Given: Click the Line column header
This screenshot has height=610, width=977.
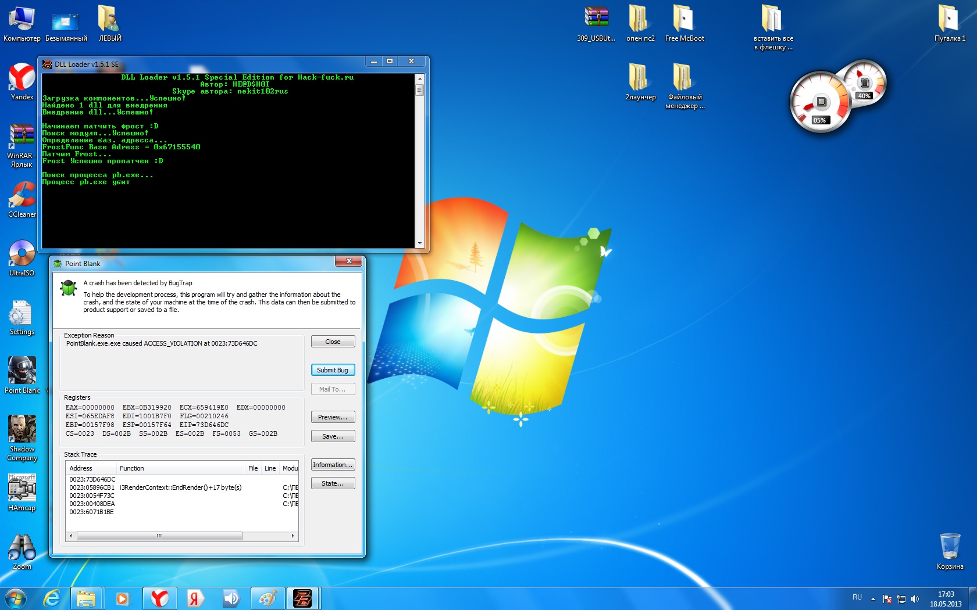Looking at the screenshot, I should tap(270, 468).
